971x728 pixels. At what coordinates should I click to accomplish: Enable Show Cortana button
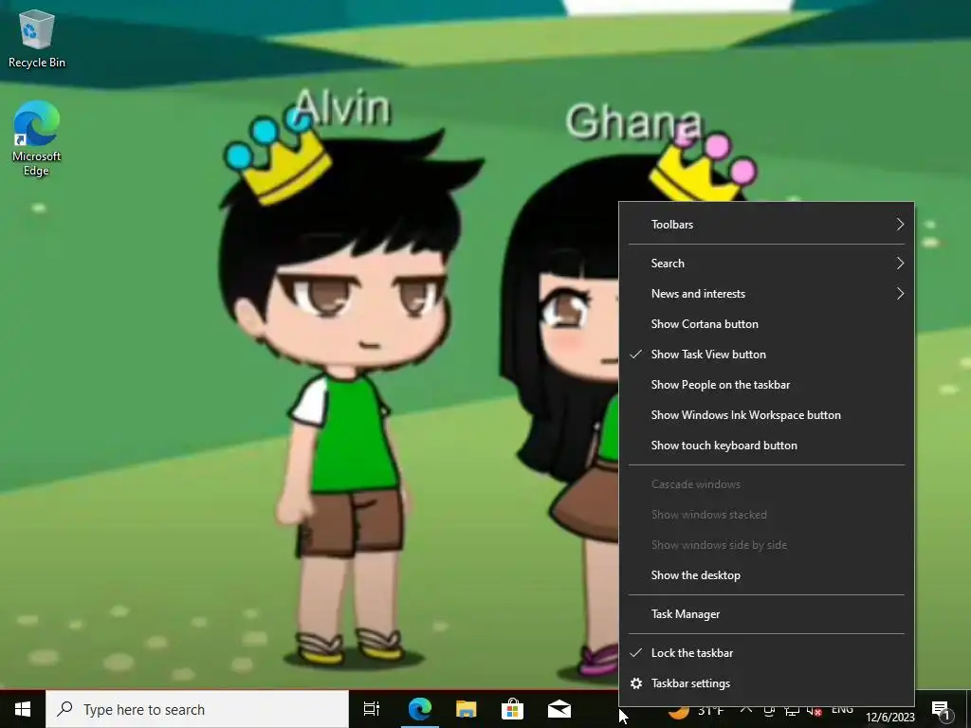(766, 324)
